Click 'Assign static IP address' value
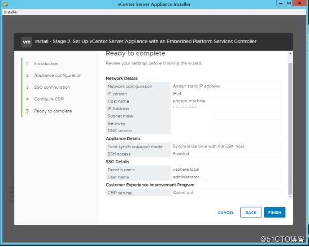Image resolution: width=309 pixels, height=247 pixels. tap(196, 86)
